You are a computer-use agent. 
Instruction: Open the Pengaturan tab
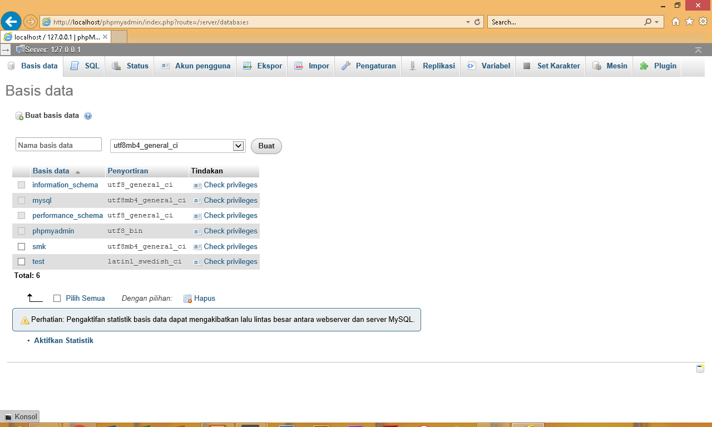368,66
